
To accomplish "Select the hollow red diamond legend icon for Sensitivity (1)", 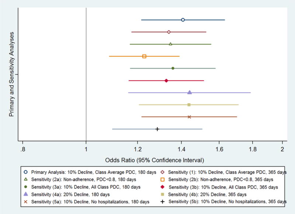I will [163, 172].
